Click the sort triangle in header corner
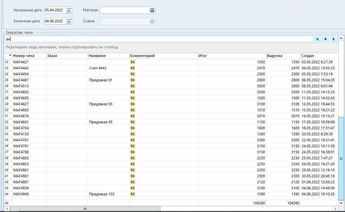The image size is (345, 212). [10, 55]
